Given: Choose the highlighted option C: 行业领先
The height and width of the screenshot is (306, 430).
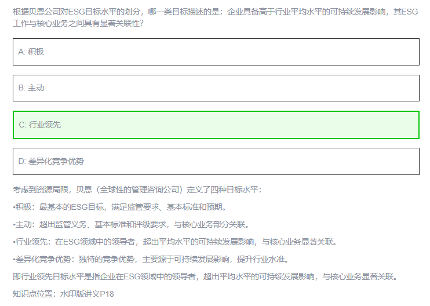Looking at the screenshot, I should 216,125.
